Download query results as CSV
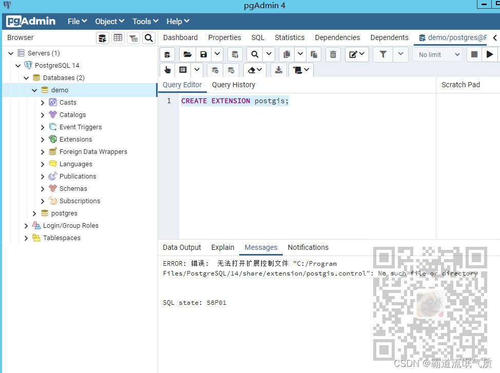The image size is (500, 373). (x=279, y=70)
